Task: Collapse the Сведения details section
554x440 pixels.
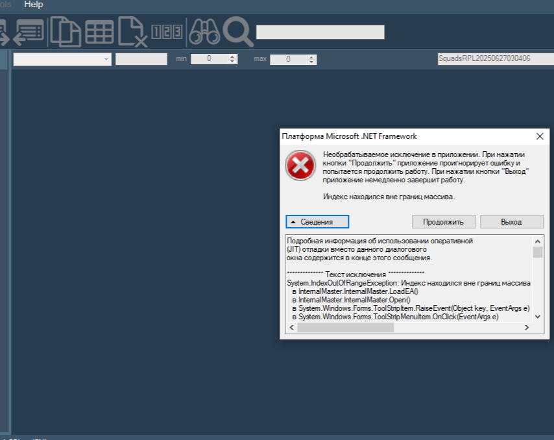Action: click(317, 221)
